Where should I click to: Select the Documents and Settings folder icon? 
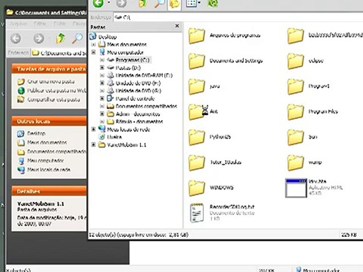(197, 61)
